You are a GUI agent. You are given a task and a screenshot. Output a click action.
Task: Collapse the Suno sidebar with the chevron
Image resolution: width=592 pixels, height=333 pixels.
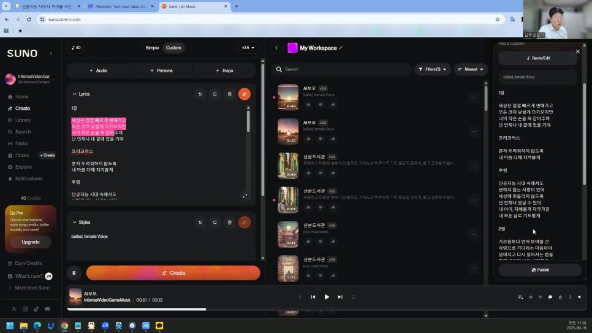[x=51, y=53]
